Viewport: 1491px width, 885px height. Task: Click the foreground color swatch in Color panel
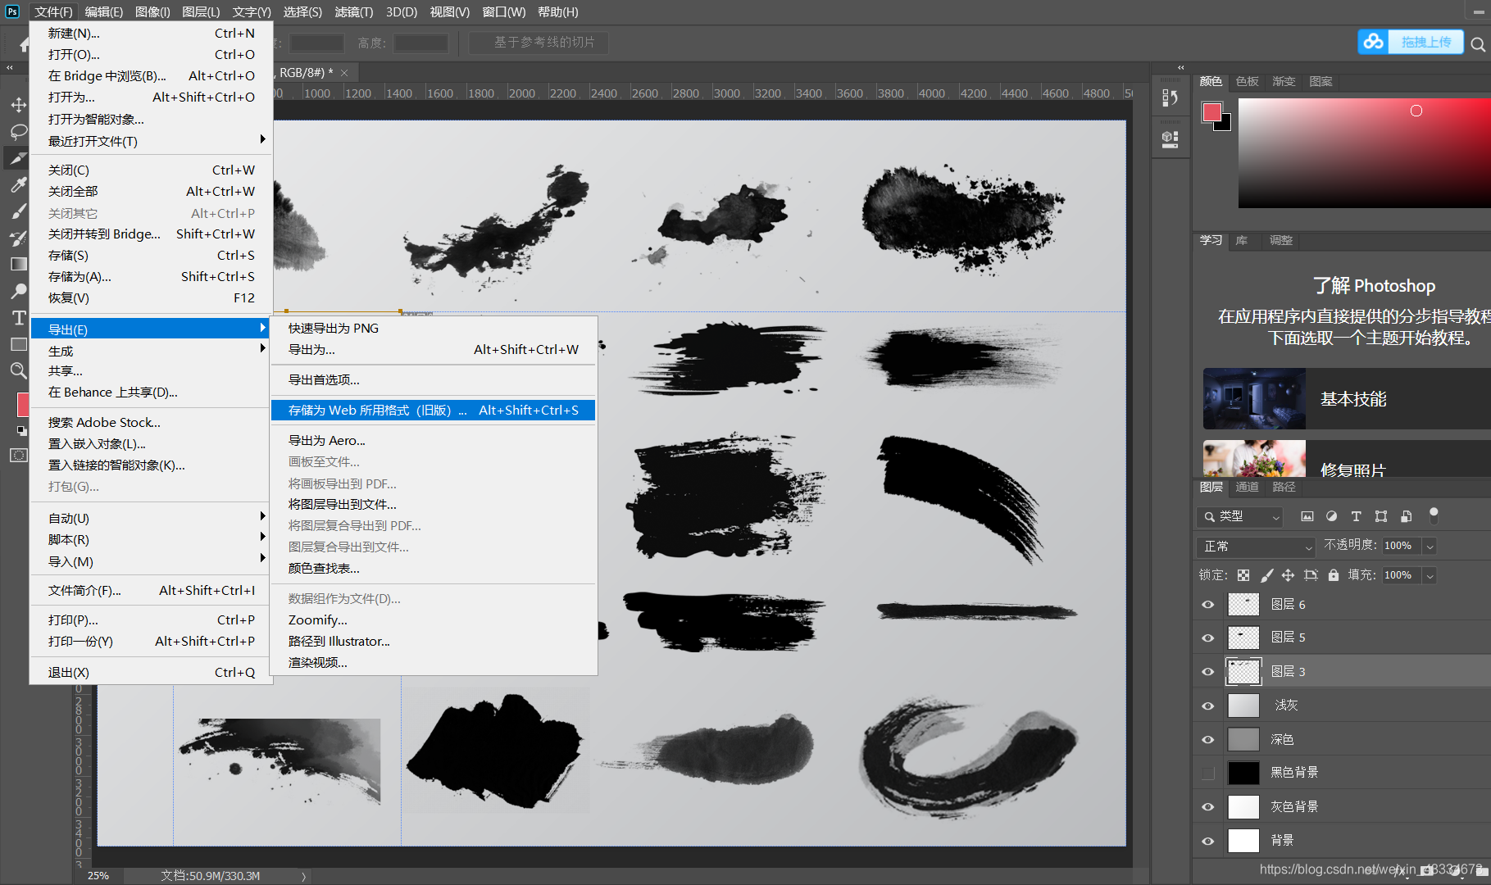pos(1211,112)
